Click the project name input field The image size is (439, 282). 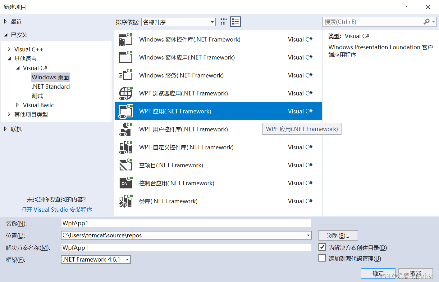point(186,223)
